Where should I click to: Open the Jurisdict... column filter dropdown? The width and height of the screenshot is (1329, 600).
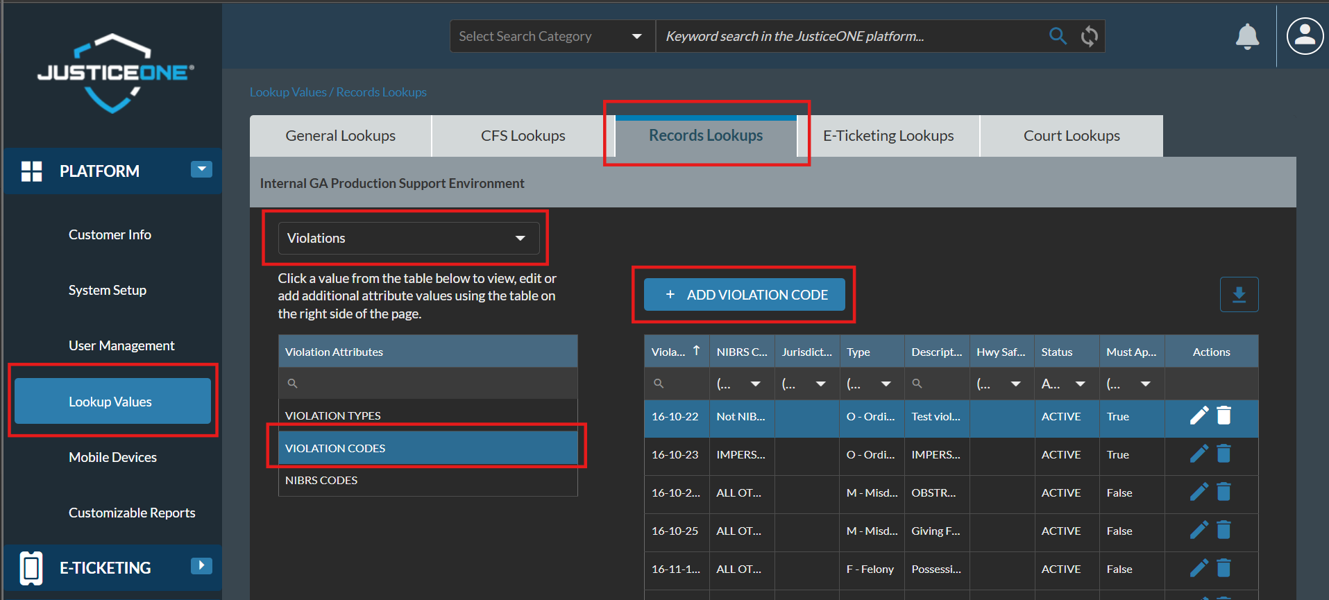pos(821,384)
